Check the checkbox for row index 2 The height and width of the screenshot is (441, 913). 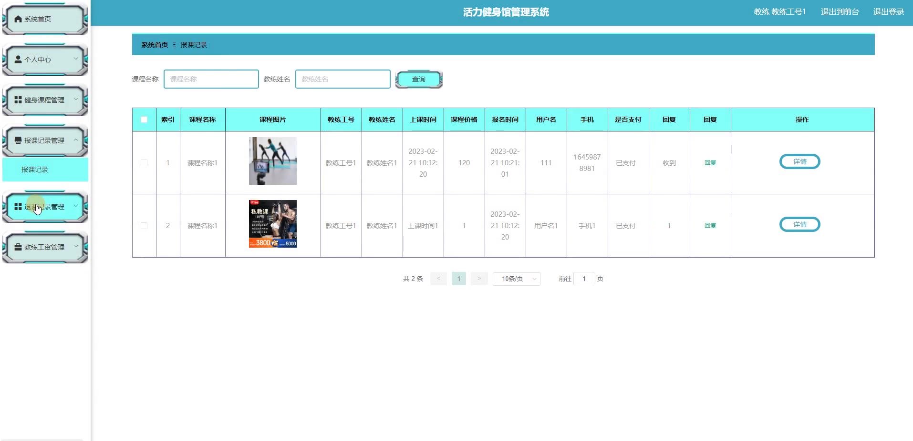[144, 226]
